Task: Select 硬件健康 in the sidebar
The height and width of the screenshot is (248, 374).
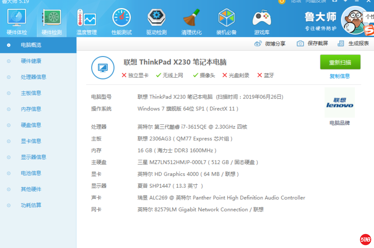Action: tap(31, 61)
